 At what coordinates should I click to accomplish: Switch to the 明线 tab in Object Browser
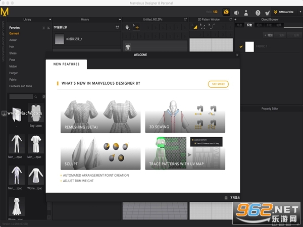pos(279,25)
